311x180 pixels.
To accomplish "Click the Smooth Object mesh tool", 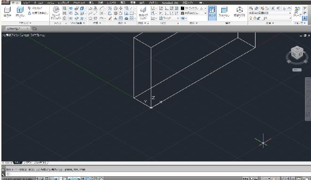I will tap(56, 13).
